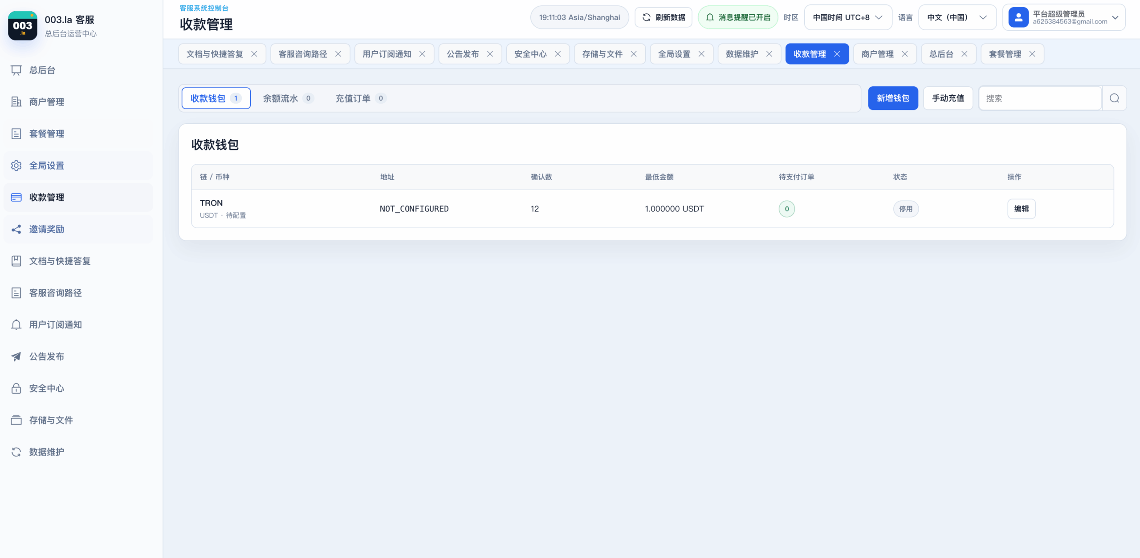
Task: Toggle 消息提醒已开启 notification button
Action: (738, 17)
